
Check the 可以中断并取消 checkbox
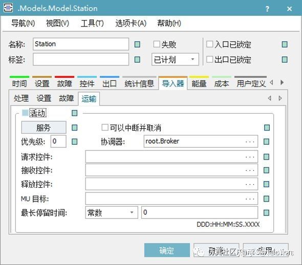(x=105, y=127)
